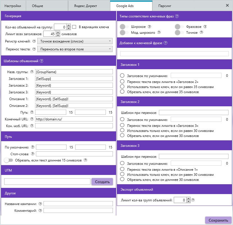Viewport: 233px width, 225px height.
Task: Increase Лимит всех заголовков value
Action: [58, 32]
